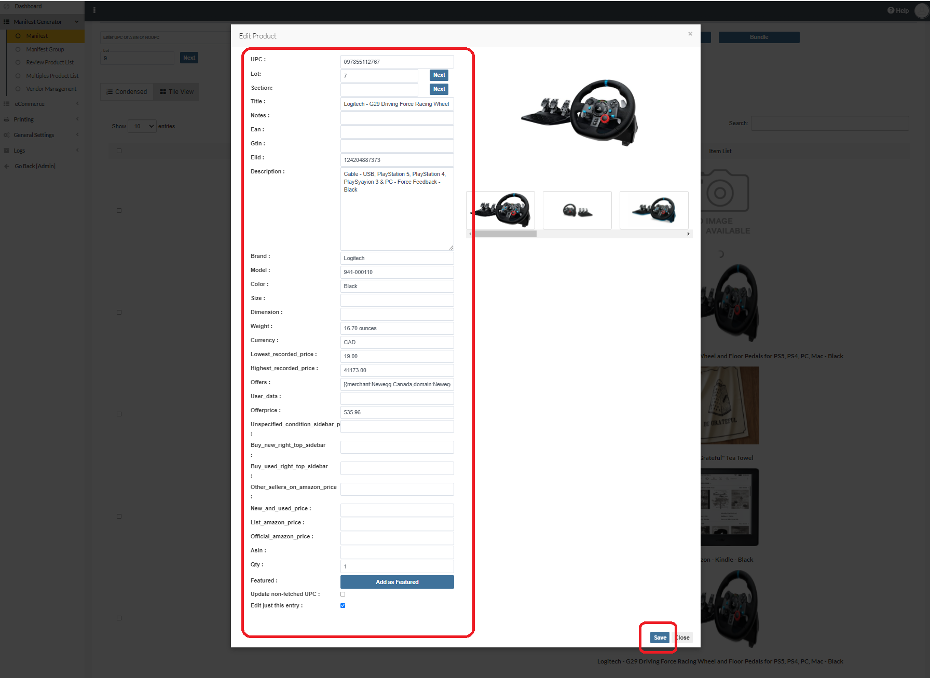Click the right arrow of thumbnail scrollbar
930x678 pixels.
(x=689, y=234)
